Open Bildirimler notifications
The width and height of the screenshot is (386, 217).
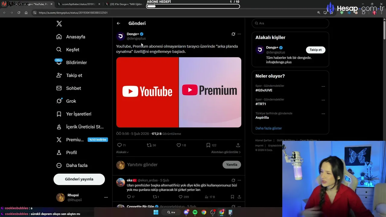[71, 62]
